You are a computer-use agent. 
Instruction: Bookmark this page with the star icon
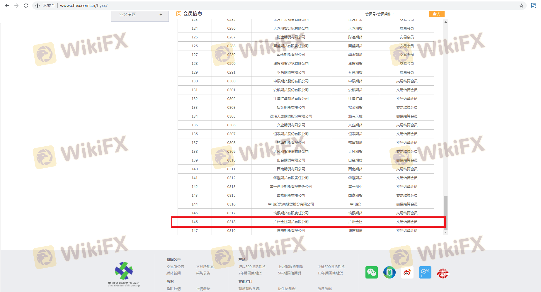point(521,6)
